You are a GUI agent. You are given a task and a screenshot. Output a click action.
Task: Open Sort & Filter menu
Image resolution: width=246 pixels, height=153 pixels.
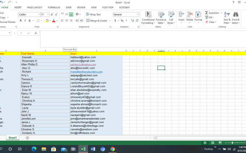227,18
